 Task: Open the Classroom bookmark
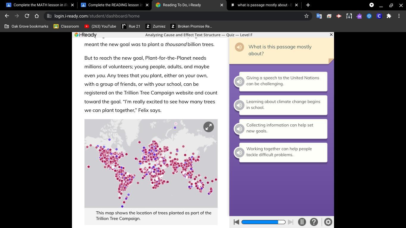[66, 26]
